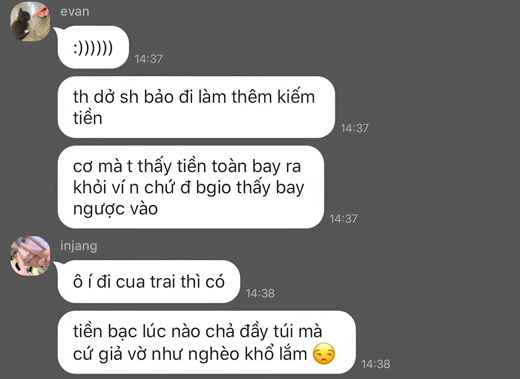Click the sender name injang
520x379 pixels.
79,246
